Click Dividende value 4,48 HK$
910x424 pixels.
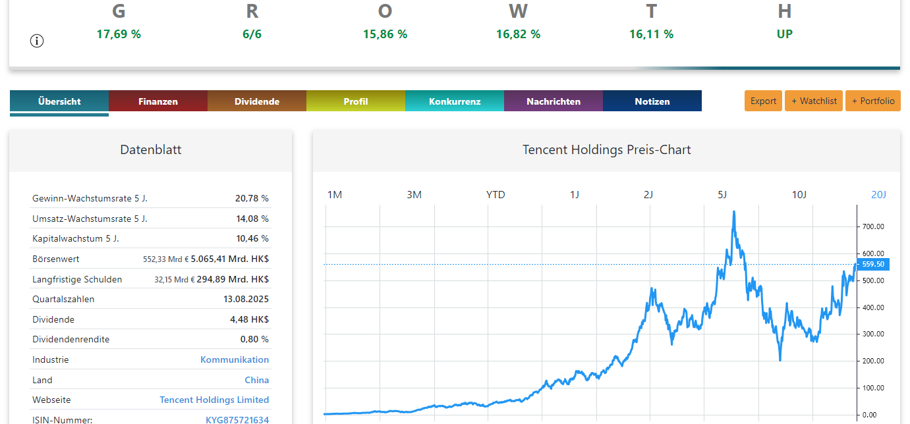(x=250, y=319)
